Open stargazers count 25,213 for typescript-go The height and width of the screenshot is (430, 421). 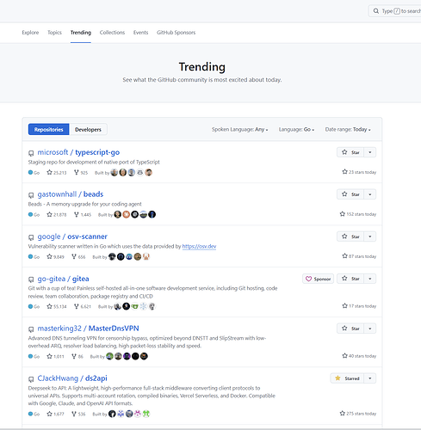tap(57, 173)
